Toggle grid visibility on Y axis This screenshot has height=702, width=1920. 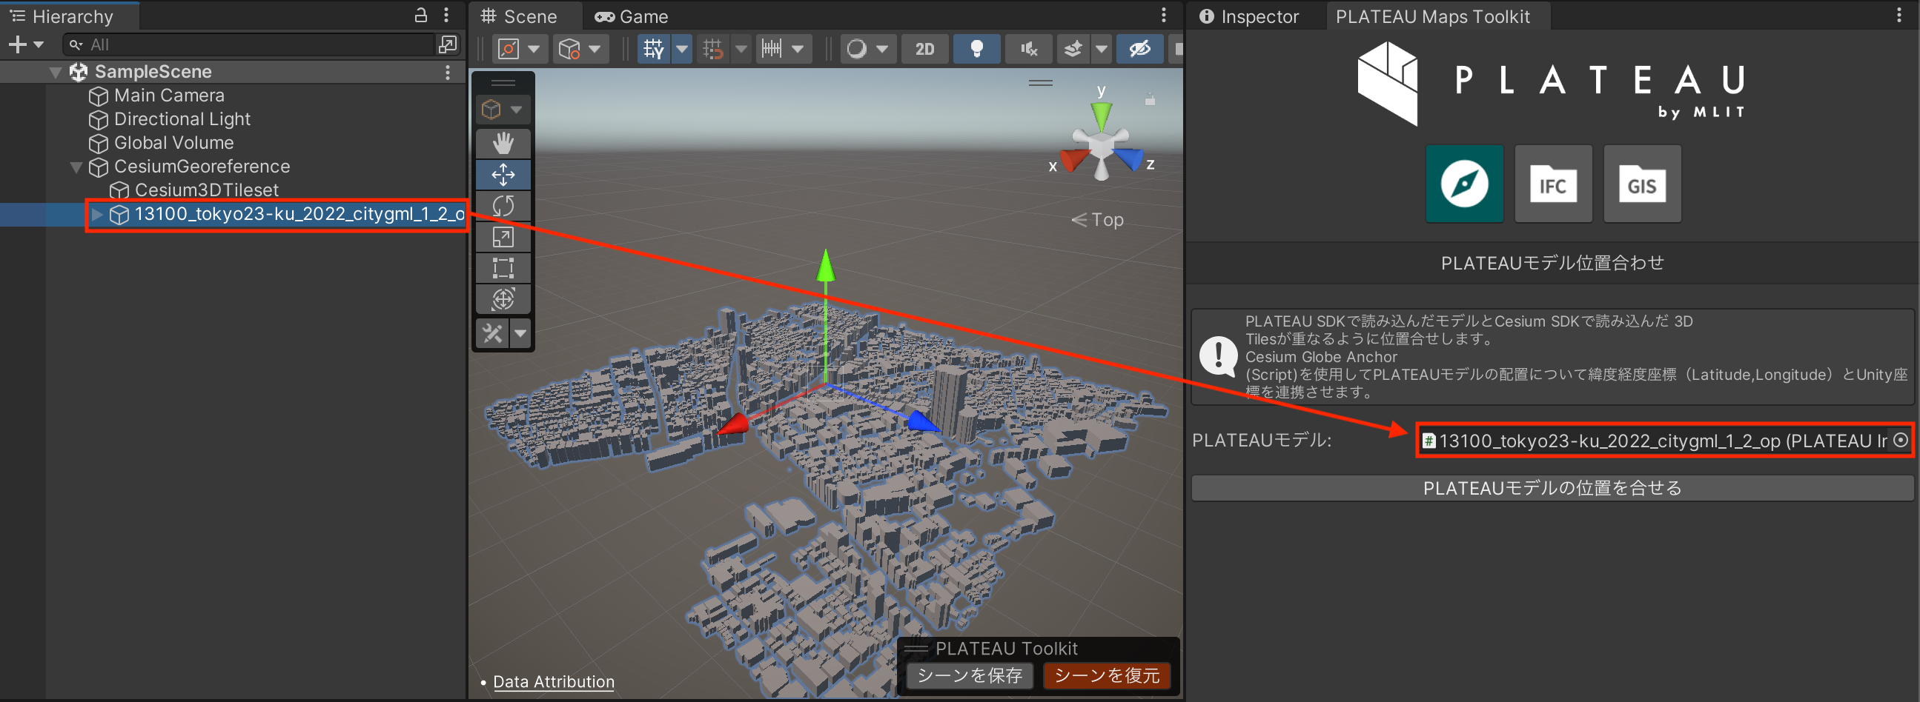coord(654,49)
